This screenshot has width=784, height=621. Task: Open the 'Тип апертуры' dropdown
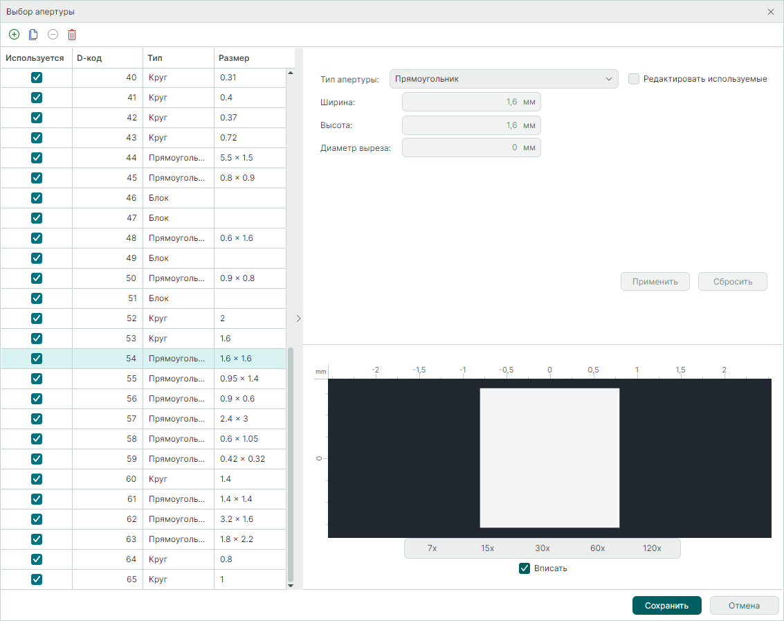tap(503, 79)
